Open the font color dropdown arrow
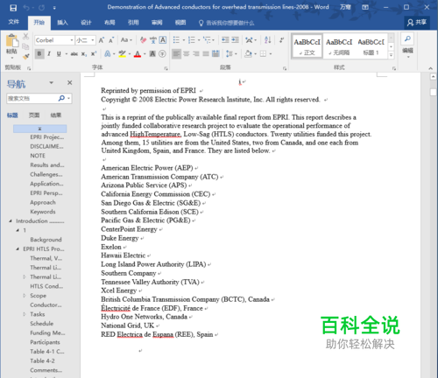This screenshot has width=438, height=378. (x=145, y=54)
